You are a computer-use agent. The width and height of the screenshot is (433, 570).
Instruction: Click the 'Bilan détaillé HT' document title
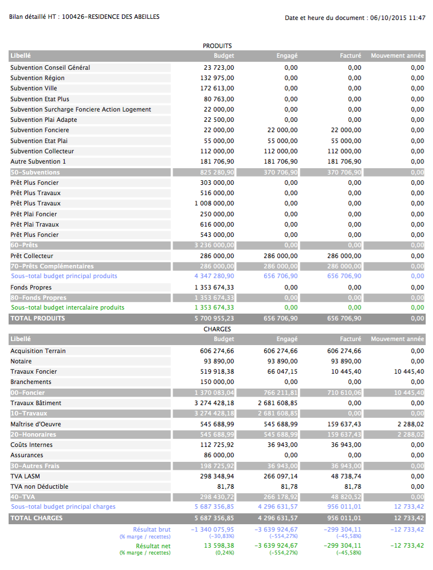tap(84, 17)
